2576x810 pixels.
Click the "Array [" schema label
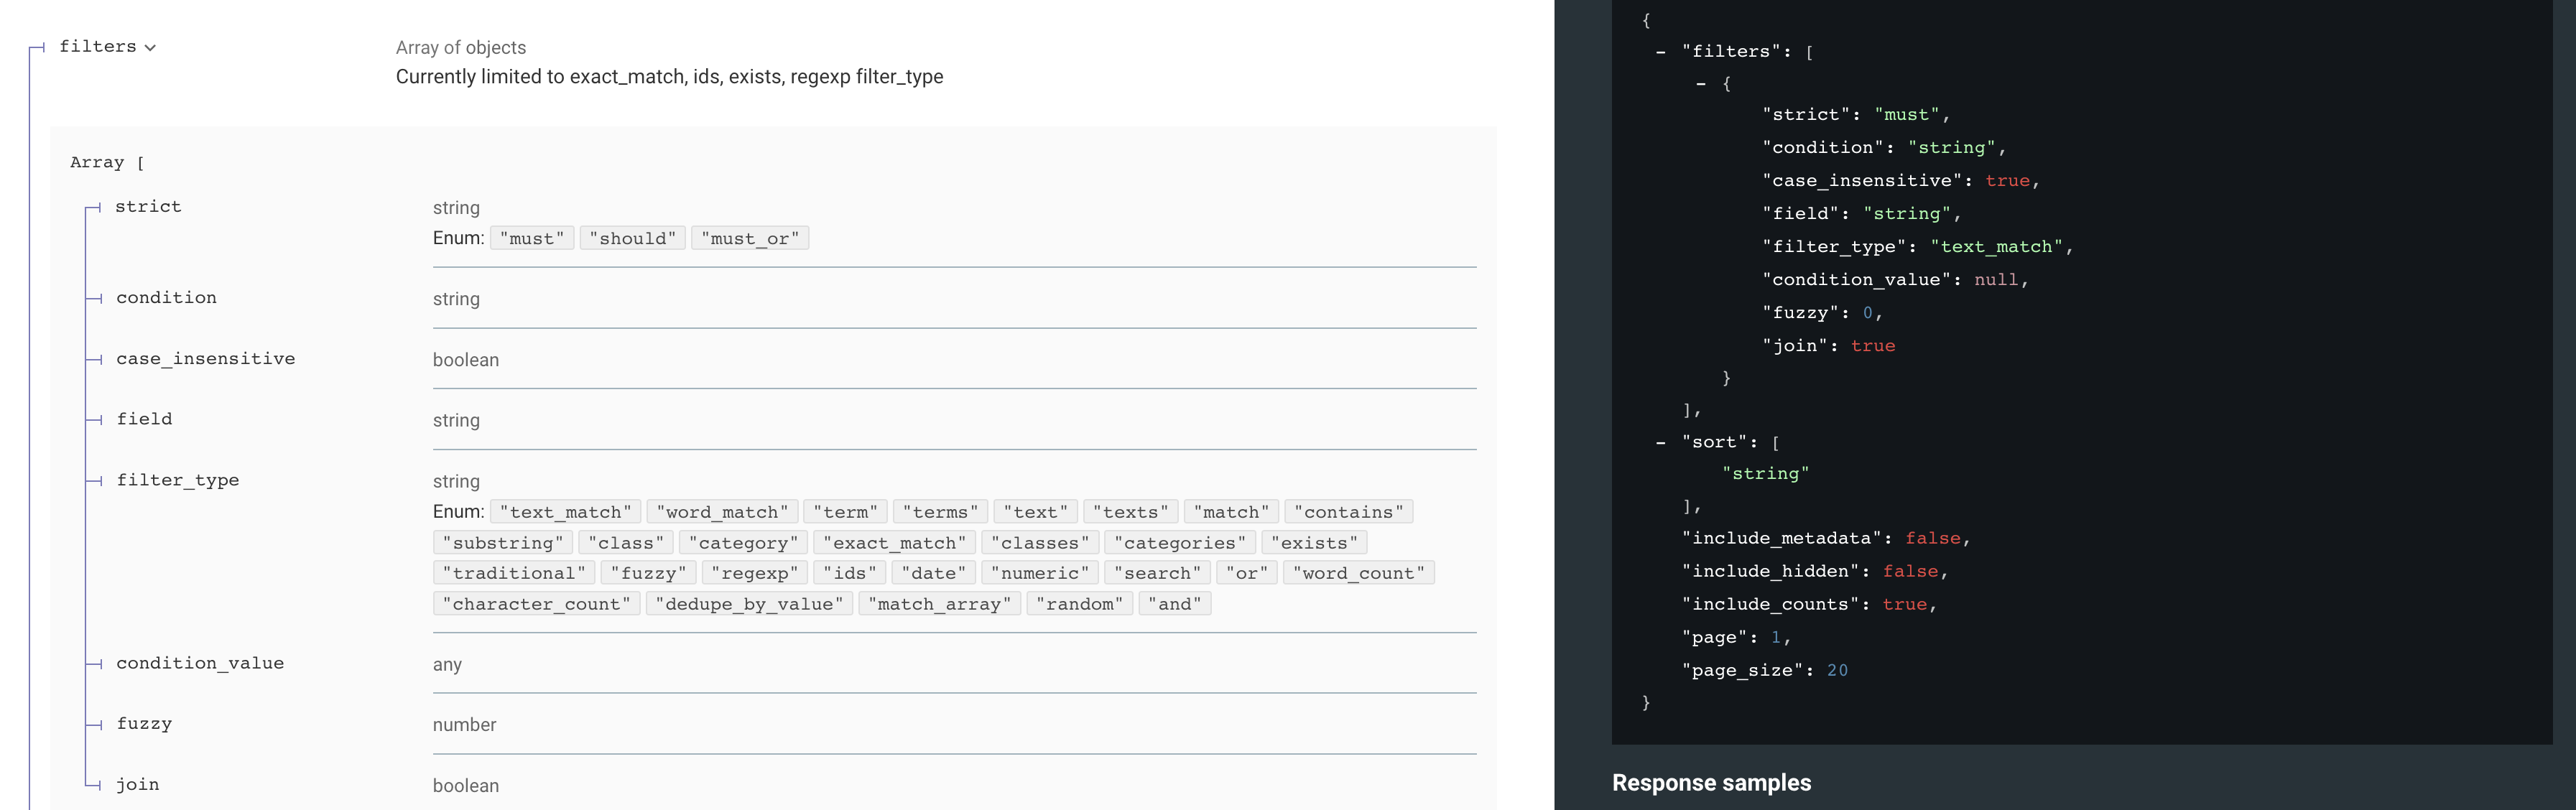click(107, 162)
